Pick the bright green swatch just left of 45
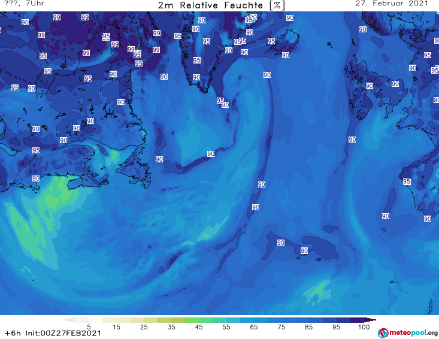Screen dimensions: 439x339 click(192, 320)
